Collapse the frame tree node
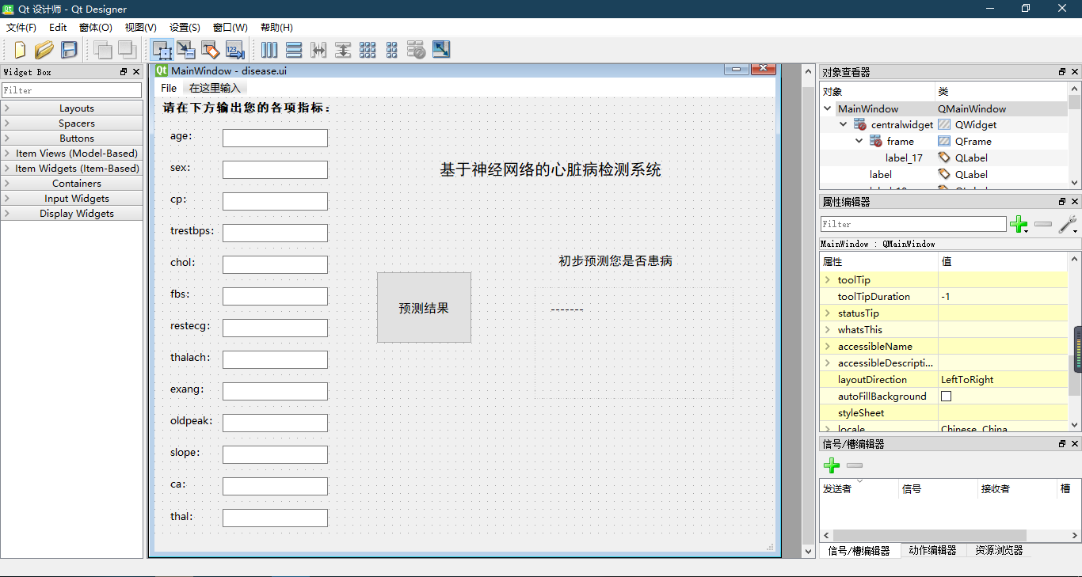1082x577 pixels. [x=859, y=142]
